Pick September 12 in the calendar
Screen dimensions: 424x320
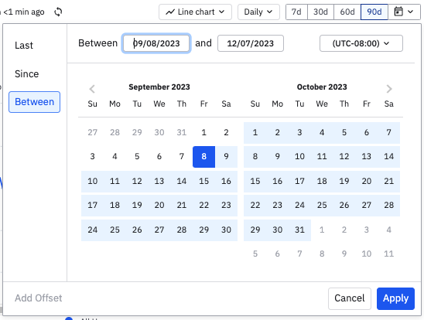137,181
